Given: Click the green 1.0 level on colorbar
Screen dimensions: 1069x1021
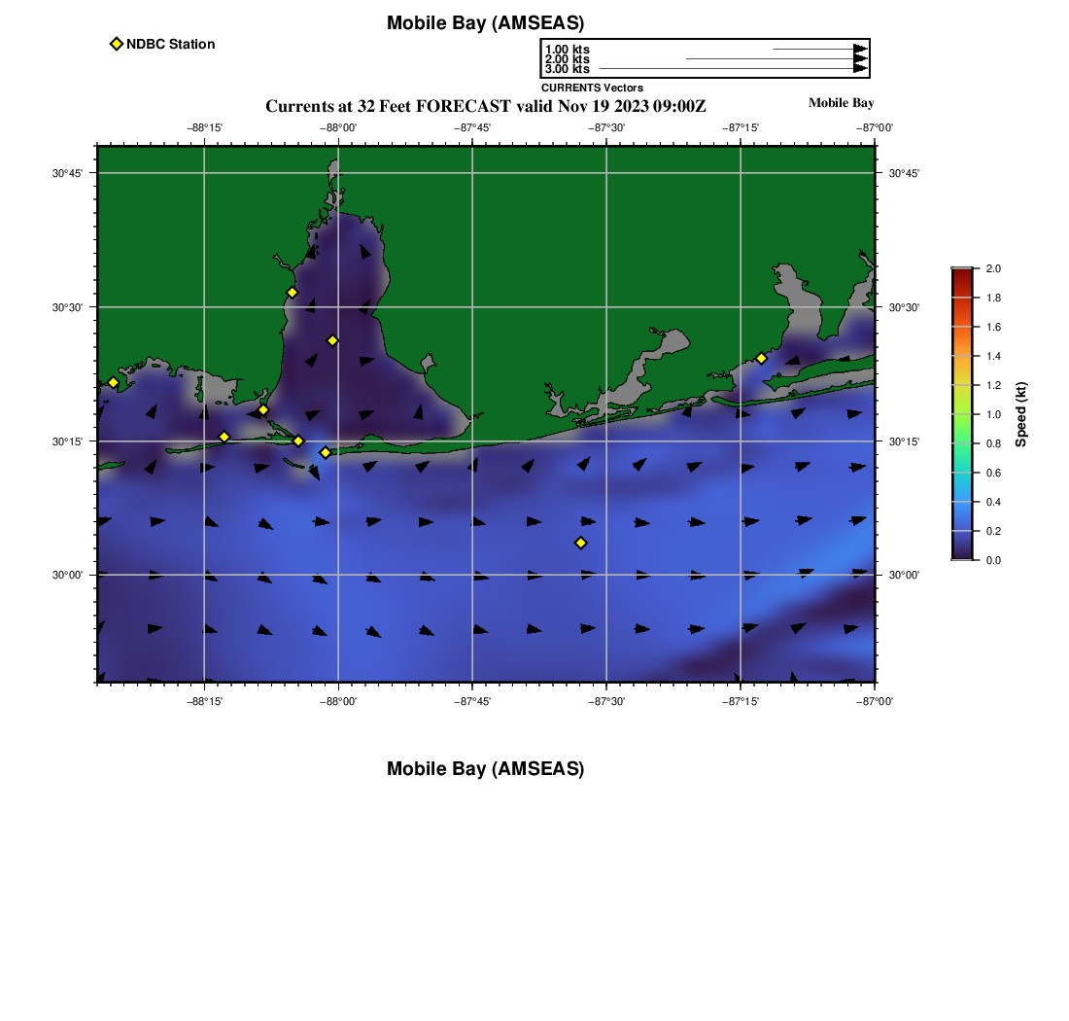Looking at the screenshot, I should 961,414.
